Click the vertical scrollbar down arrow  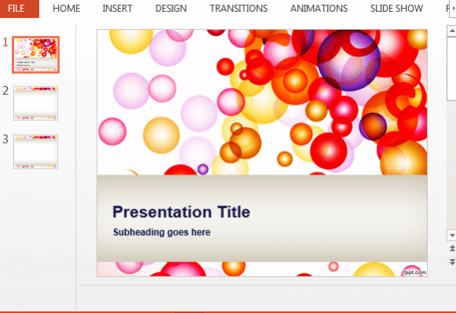[451, 235]
